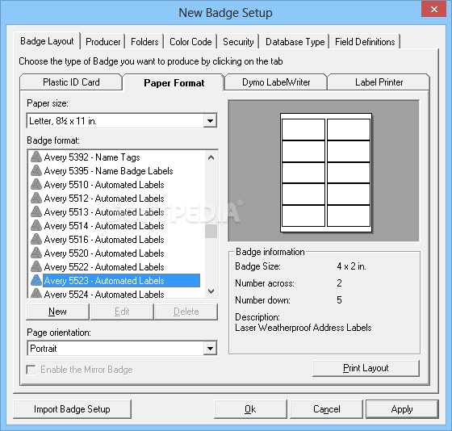Open the Folders tab

[x=144, y=42]
